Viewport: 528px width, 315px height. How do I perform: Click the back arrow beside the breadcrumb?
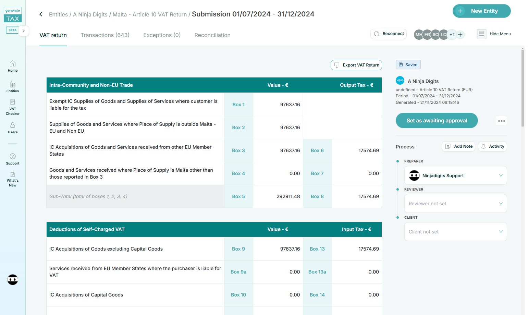[41, 14]
